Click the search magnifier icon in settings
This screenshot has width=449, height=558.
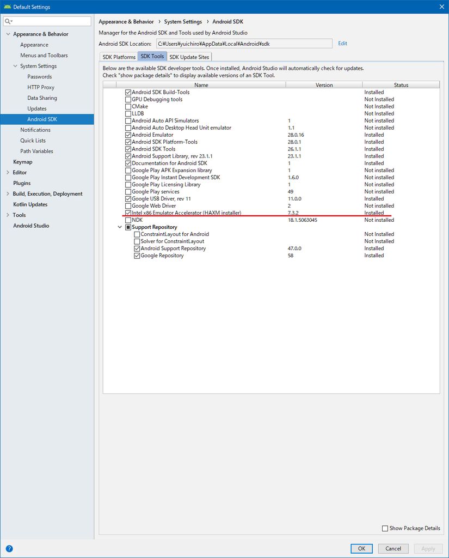tap(8, 21)
